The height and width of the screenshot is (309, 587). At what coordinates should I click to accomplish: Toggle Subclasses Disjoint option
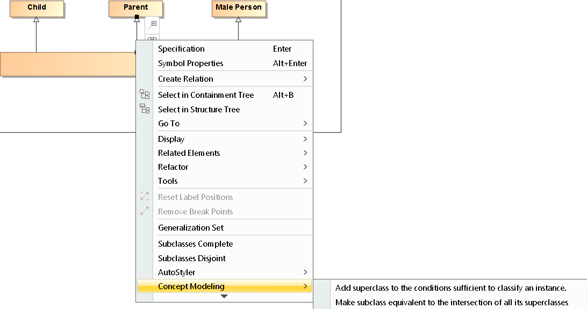click(x=192, y=258)
